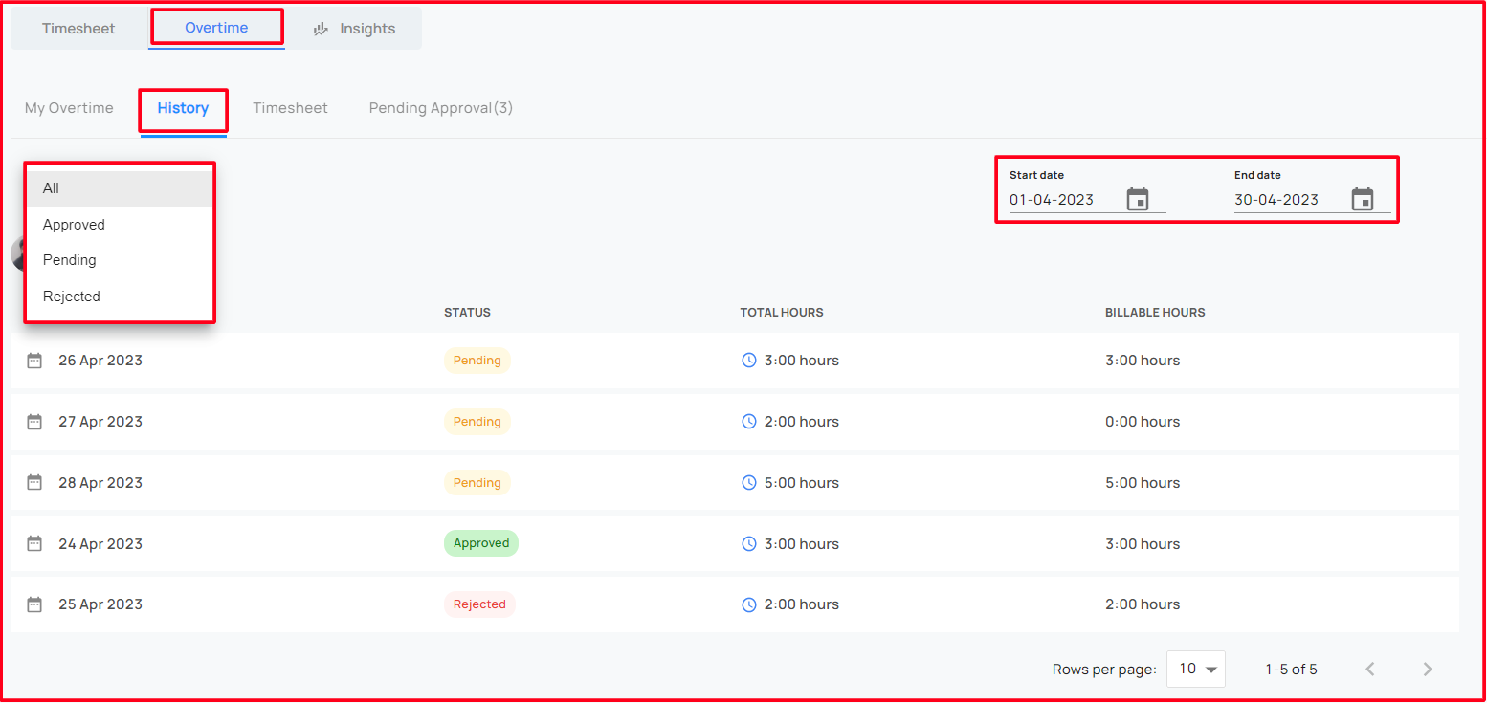
Task: Click the calendar icon beside 25 Apr 2023
Action: 34,604
